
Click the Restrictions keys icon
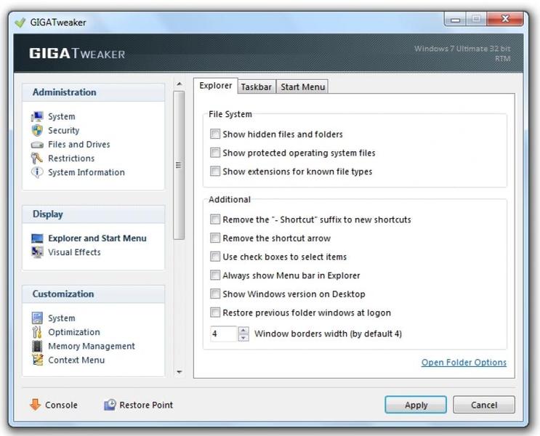click(x=37, y=158)
